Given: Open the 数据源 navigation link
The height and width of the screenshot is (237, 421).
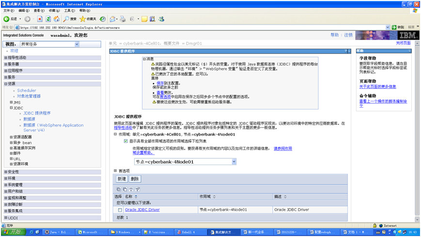Looking at the screenshot, I should point(29,119).
